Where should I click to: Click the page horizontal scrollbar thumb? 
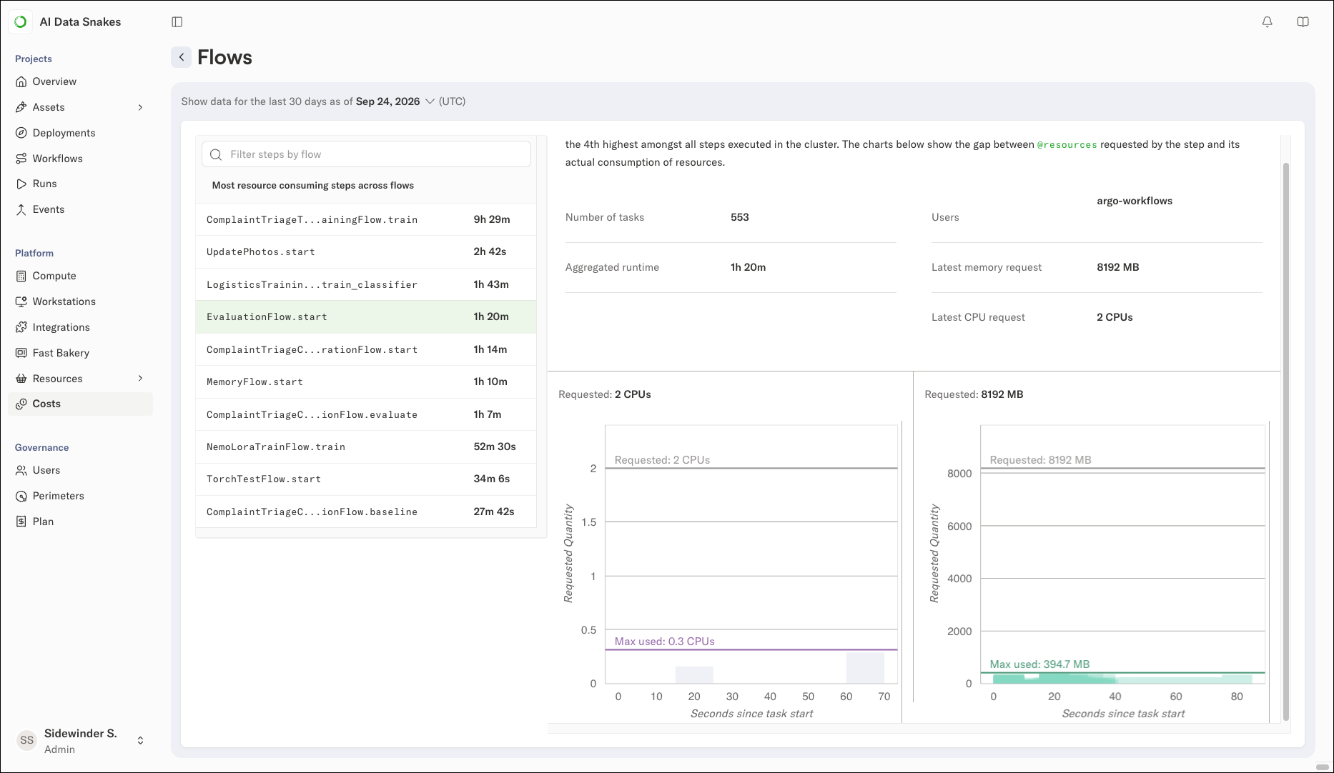(1322, 767)
